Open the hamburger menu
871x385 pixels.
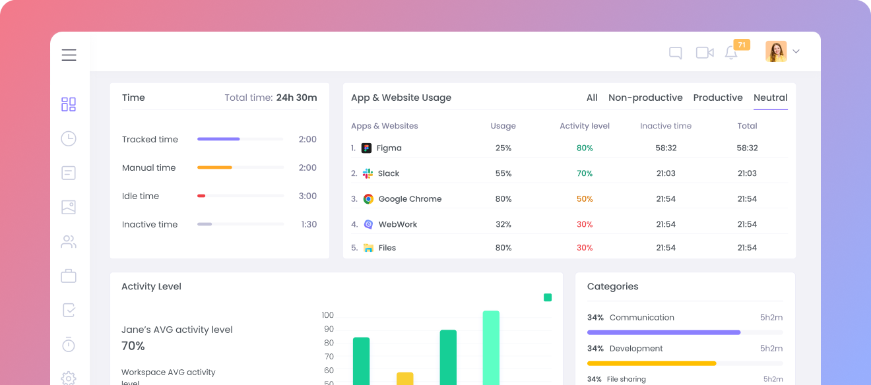69,55
